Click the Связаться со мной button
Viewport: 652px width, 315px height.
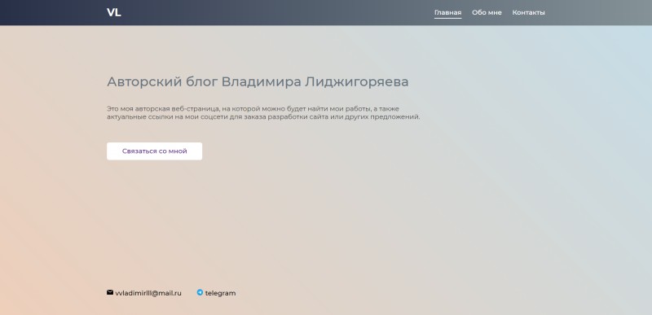pyautogui.click(x=154, y=151)
